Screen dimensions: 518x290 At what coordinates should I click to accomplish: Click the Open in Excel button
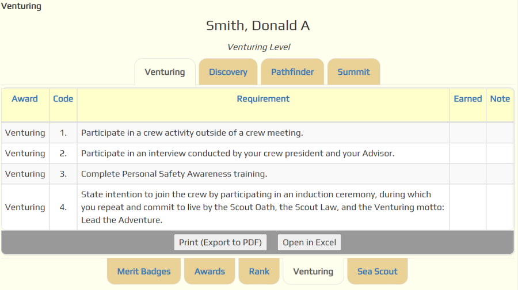pos(309,242)
